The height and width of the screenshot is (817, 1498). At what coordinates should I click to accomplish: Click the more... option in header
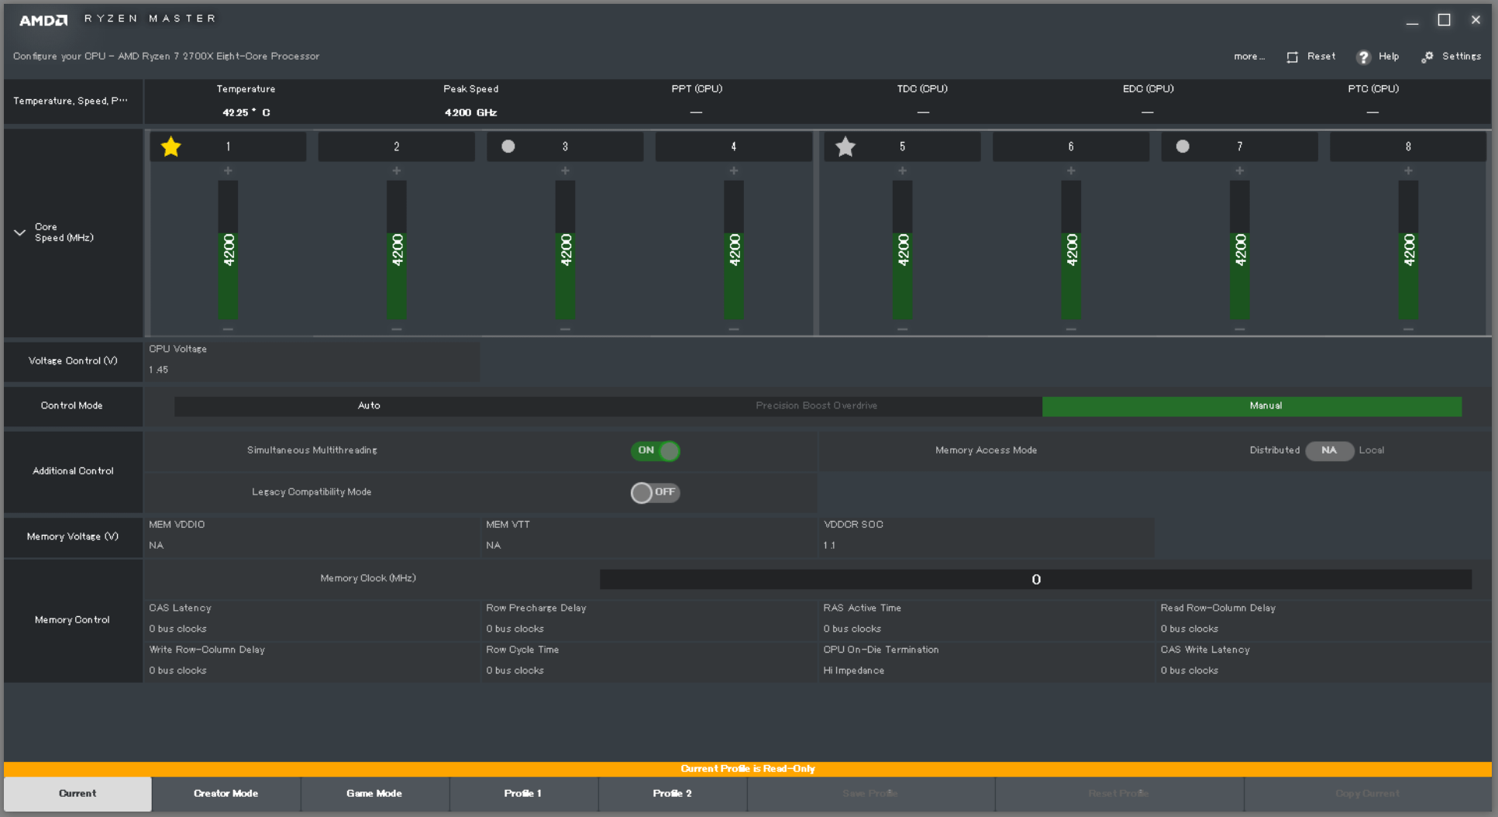point(1248,57)
